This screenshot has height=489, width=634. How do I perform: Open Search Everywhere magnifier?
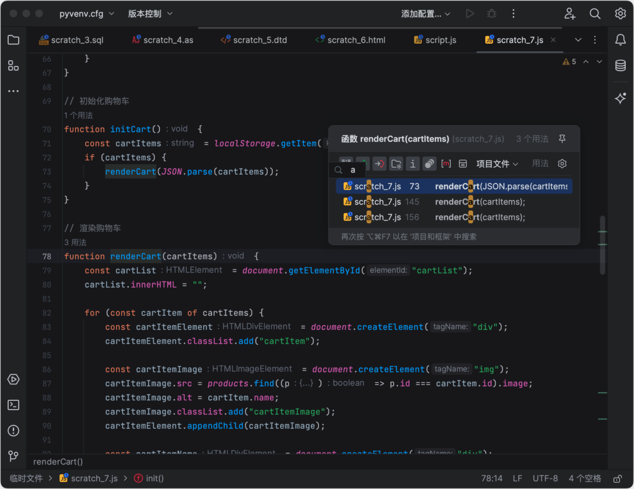pos(595,14)
